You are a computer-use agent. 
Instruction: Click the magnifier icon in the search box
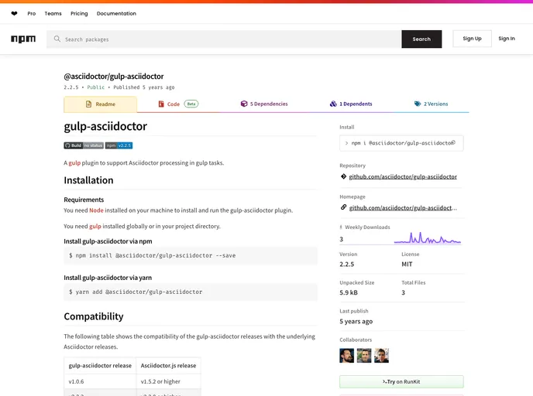pos(57,39)
